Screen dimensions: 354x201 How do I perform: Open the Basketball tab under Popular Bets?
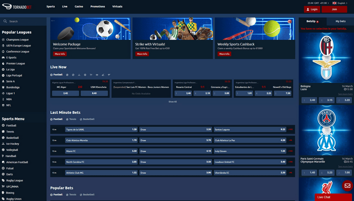pyautogui.click(x=87, y=194)
